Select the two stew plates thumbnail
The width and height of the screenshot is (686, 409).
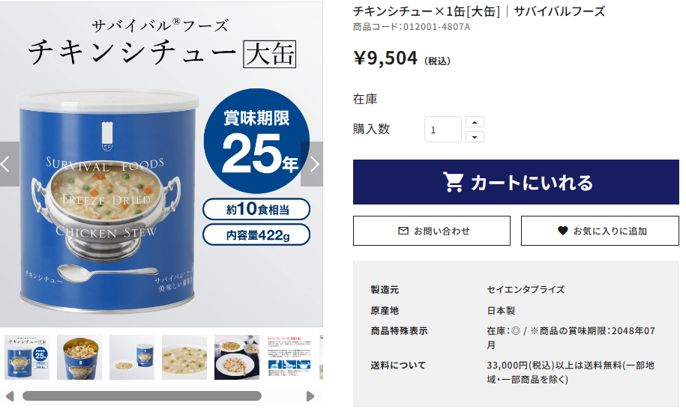coord(237,357)
